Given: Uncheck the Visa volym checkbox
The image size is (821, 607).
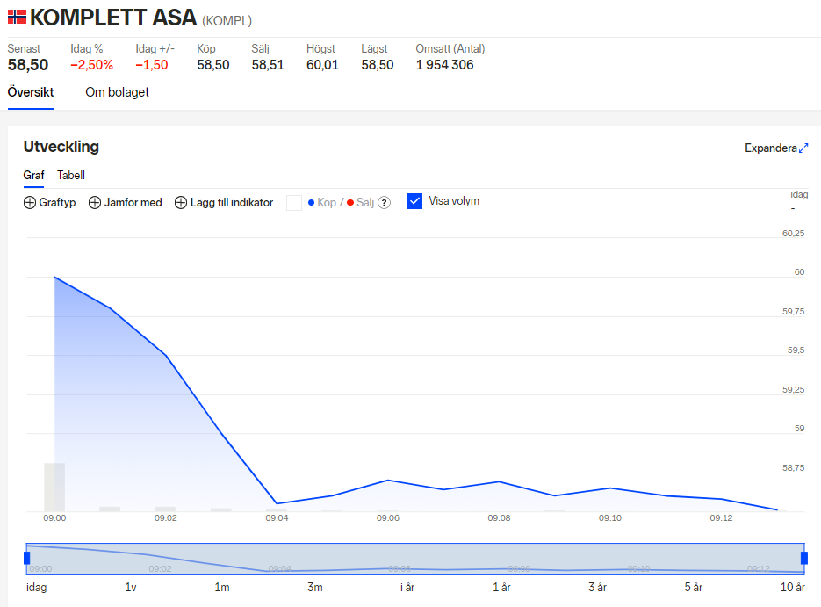Looking at the screenshot, I should tap(415, 201).
